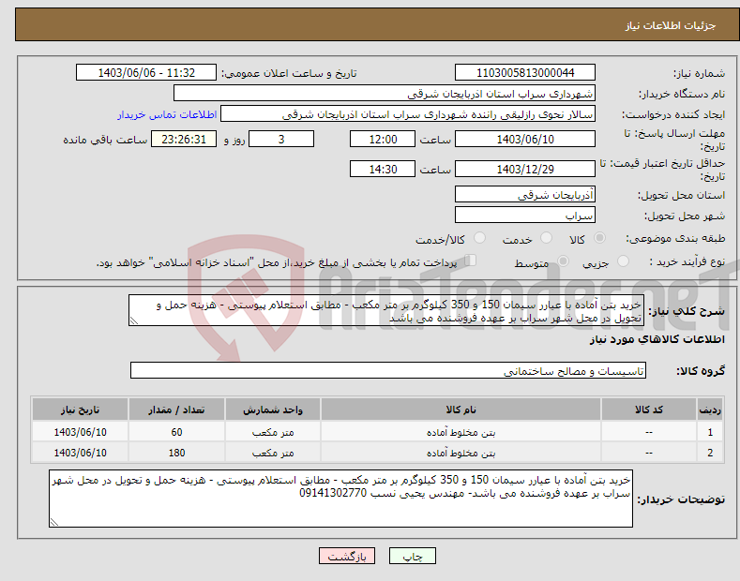Click the بازگشت back button

click(347, 557)
